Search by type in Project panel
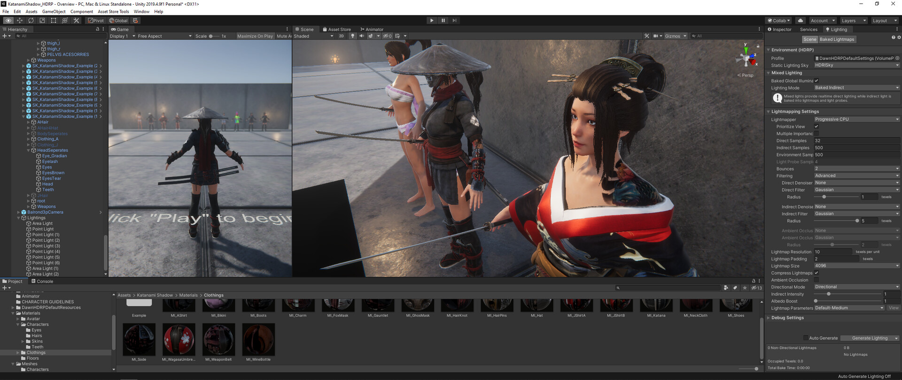 click(x=726, y=288)
